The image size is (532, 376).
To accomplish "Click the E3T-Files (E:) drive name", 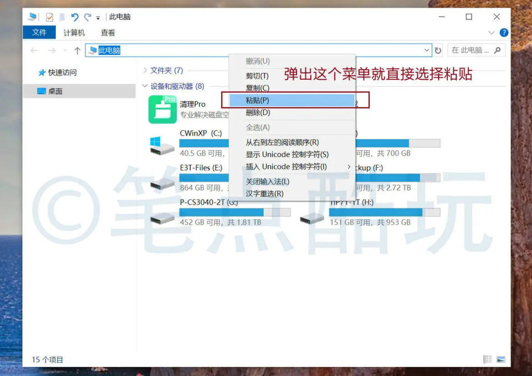I will pos(201,168).
